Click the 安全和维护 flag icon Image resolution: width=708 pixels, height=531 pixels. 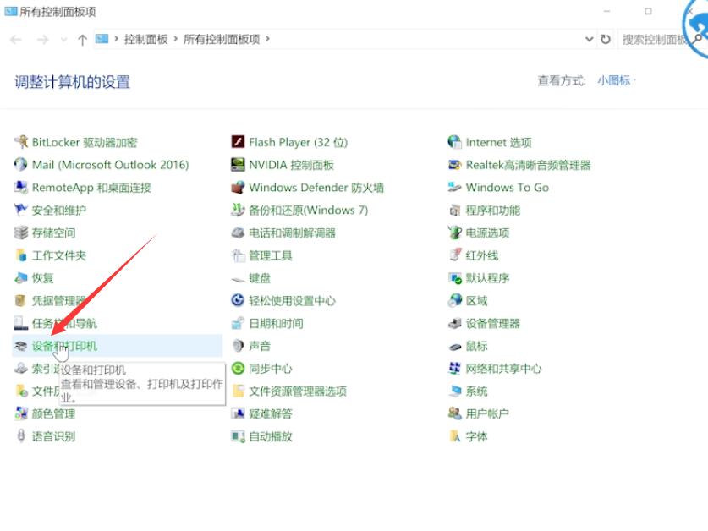pyautogui.click(x=21, y=210)
